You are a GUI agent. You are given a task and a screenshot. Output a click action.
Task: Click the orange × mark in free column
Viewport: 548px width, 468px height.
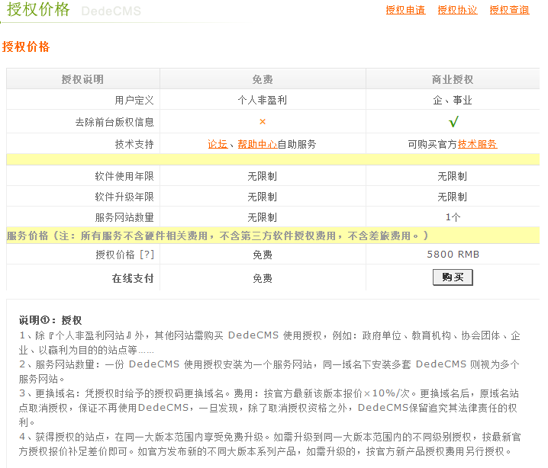click(x=263, y=121)
